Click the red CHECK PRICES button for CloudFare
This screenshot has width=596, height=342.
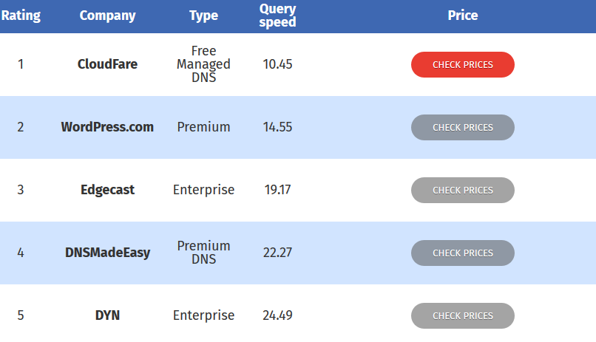[462, 64]
